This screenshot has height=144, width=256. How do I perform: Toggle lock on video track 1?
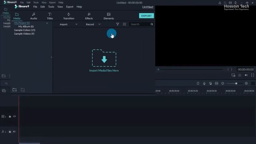pyautogui.click(x=10, y=116)
